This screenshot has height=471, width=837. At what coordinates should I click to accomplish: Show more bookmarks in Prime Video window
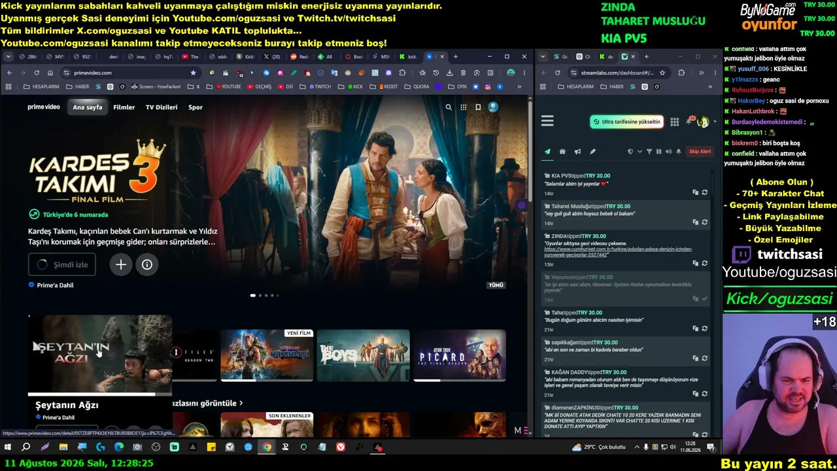pos(520,86)
